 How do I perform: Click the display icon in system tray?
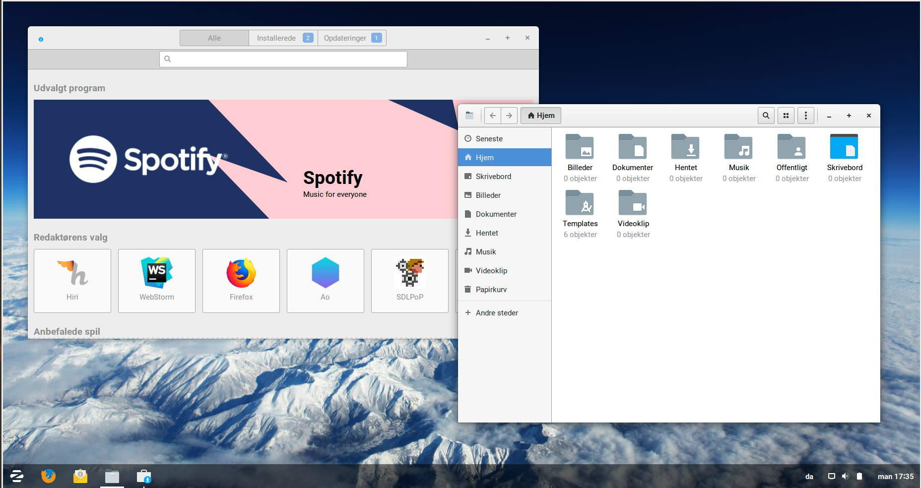(832, 476)
